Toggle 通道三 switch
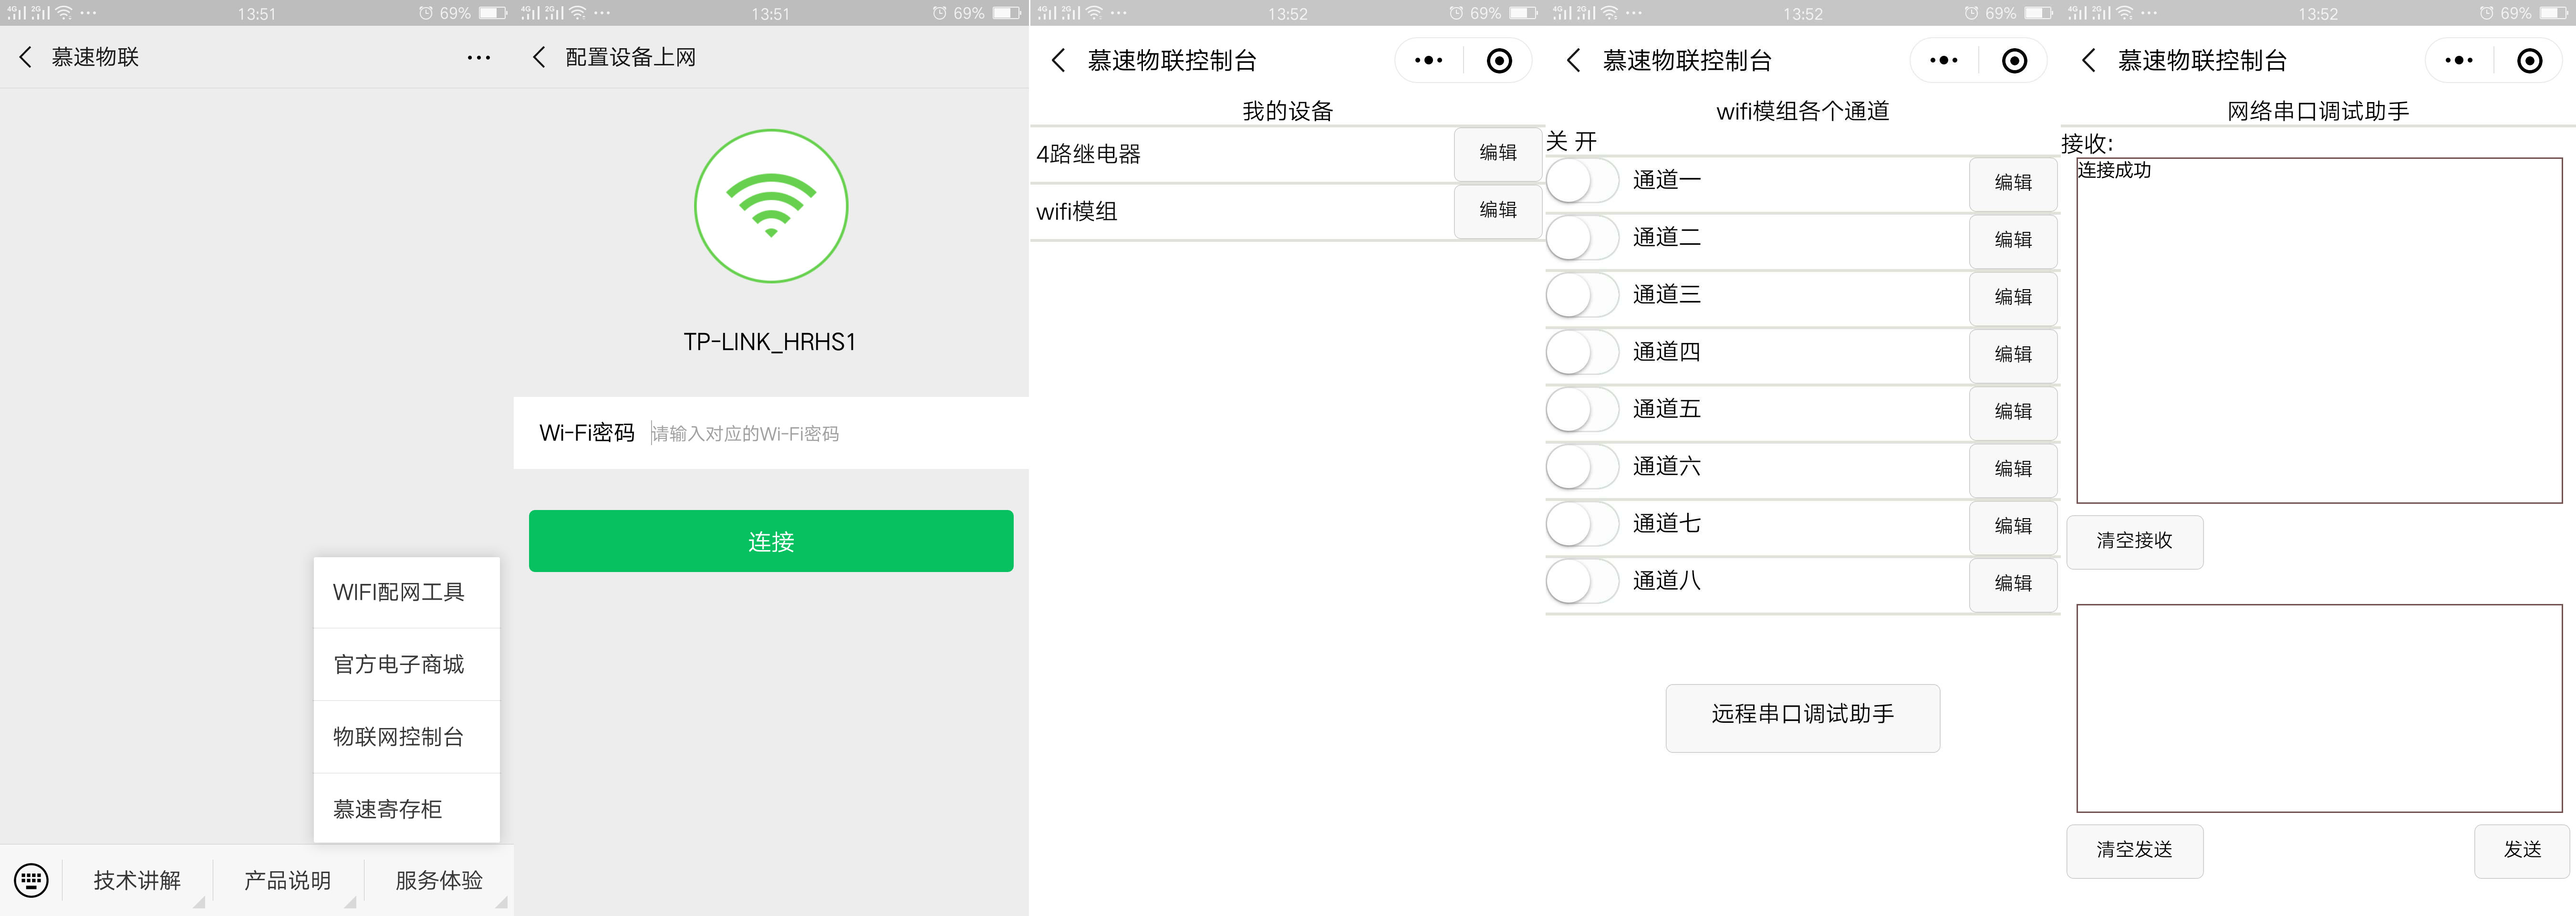Image resolution: width=2576 pixels, height=916 pixels. [1582, 295]
